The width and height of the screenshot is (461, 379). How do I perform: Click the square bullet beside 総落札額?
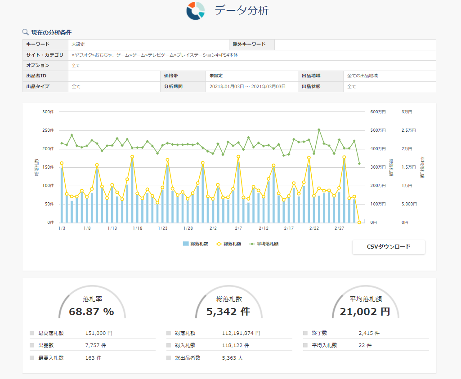[x=169, y=333]
